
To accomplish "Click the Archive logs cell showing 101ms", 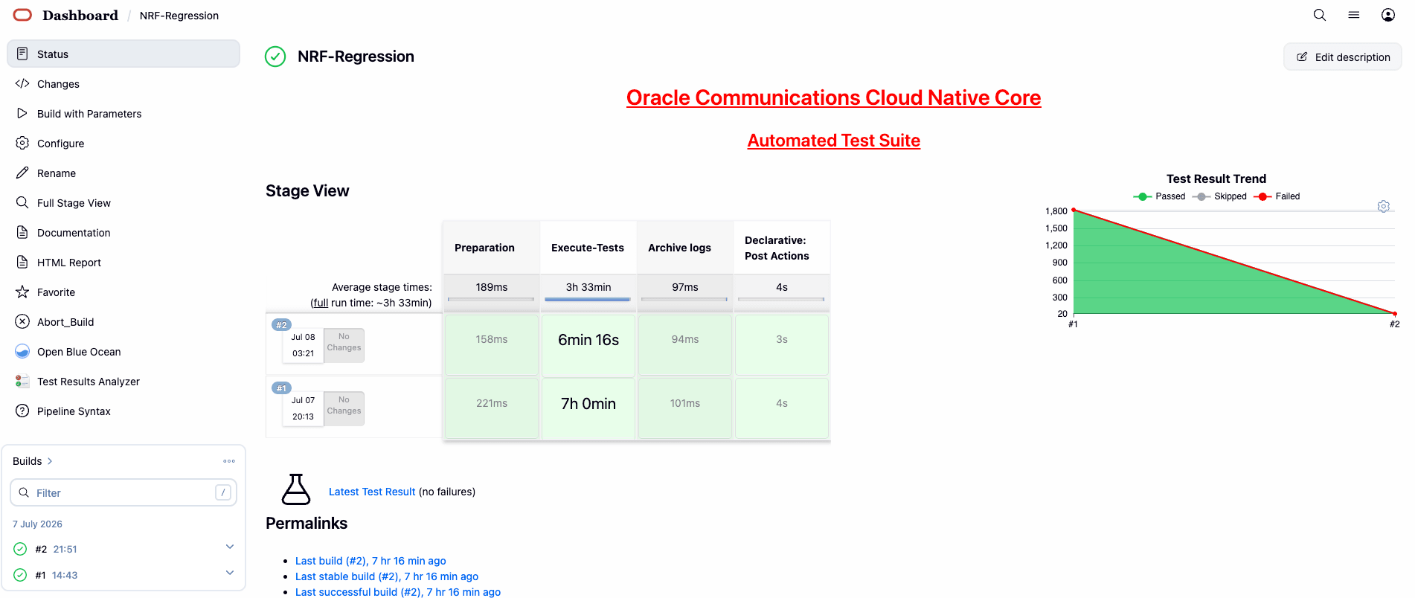I will (685, 408).
